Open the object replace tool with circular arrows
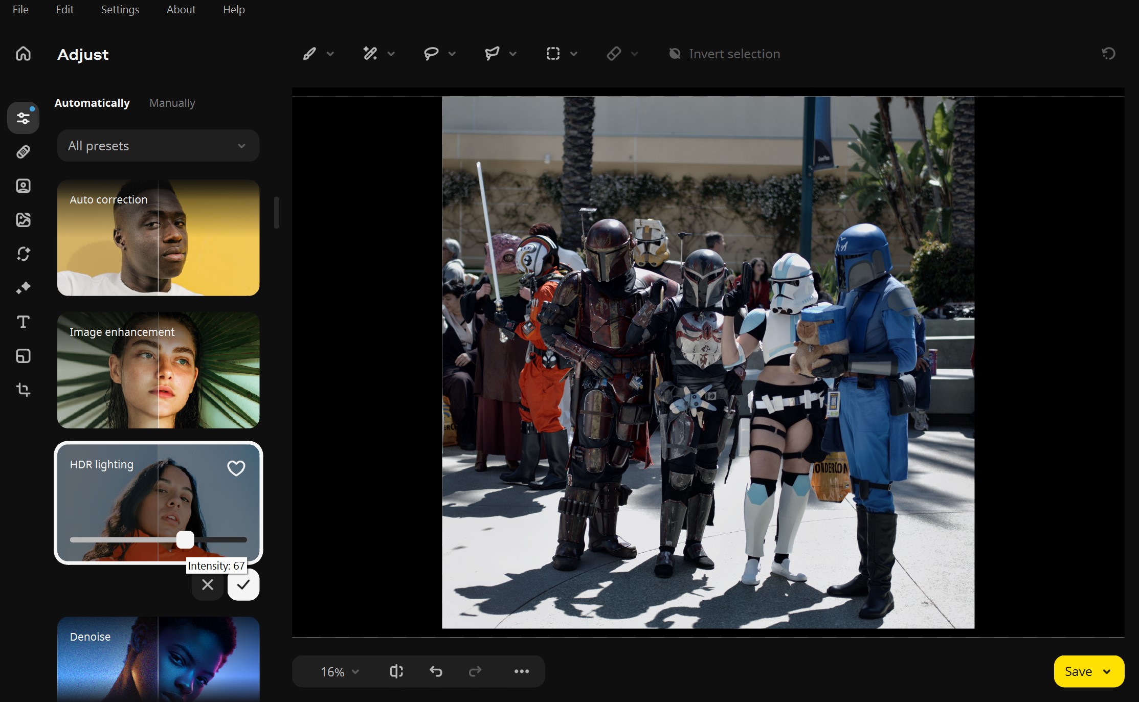Image resolution: width=1139 pixels, height=702 pixels. coord(23,254)
